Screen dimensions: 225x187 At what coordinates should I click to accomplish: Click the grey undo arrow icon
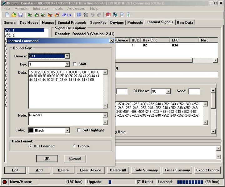92,15
